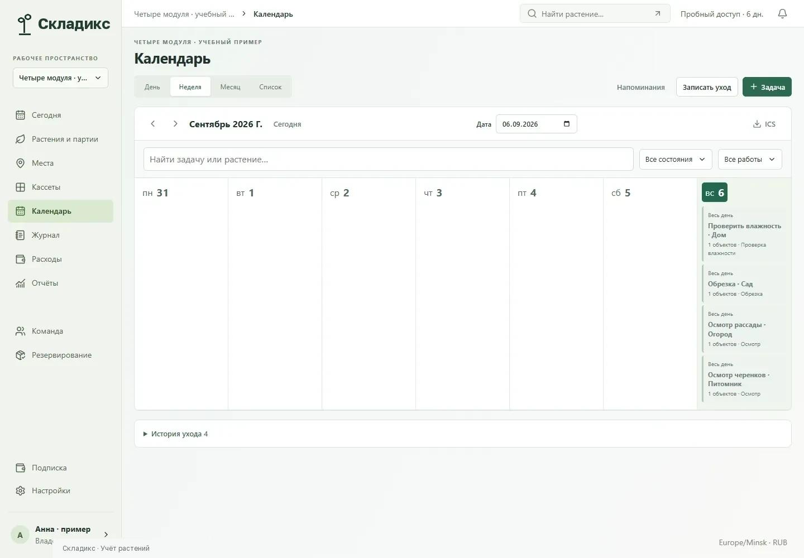Focus the Найти задачу или растение field
This screenshot has height=558, width=804.
coord(388,159)
